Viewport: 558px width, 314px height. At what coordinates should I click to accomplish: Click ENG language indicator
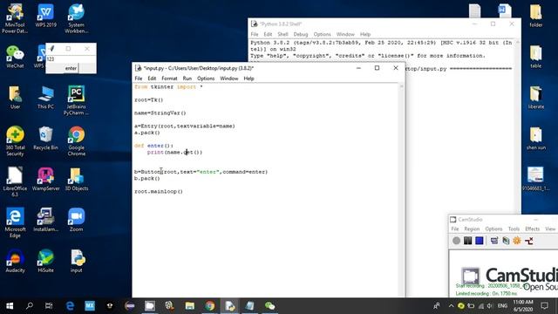(x=502, y=306)
